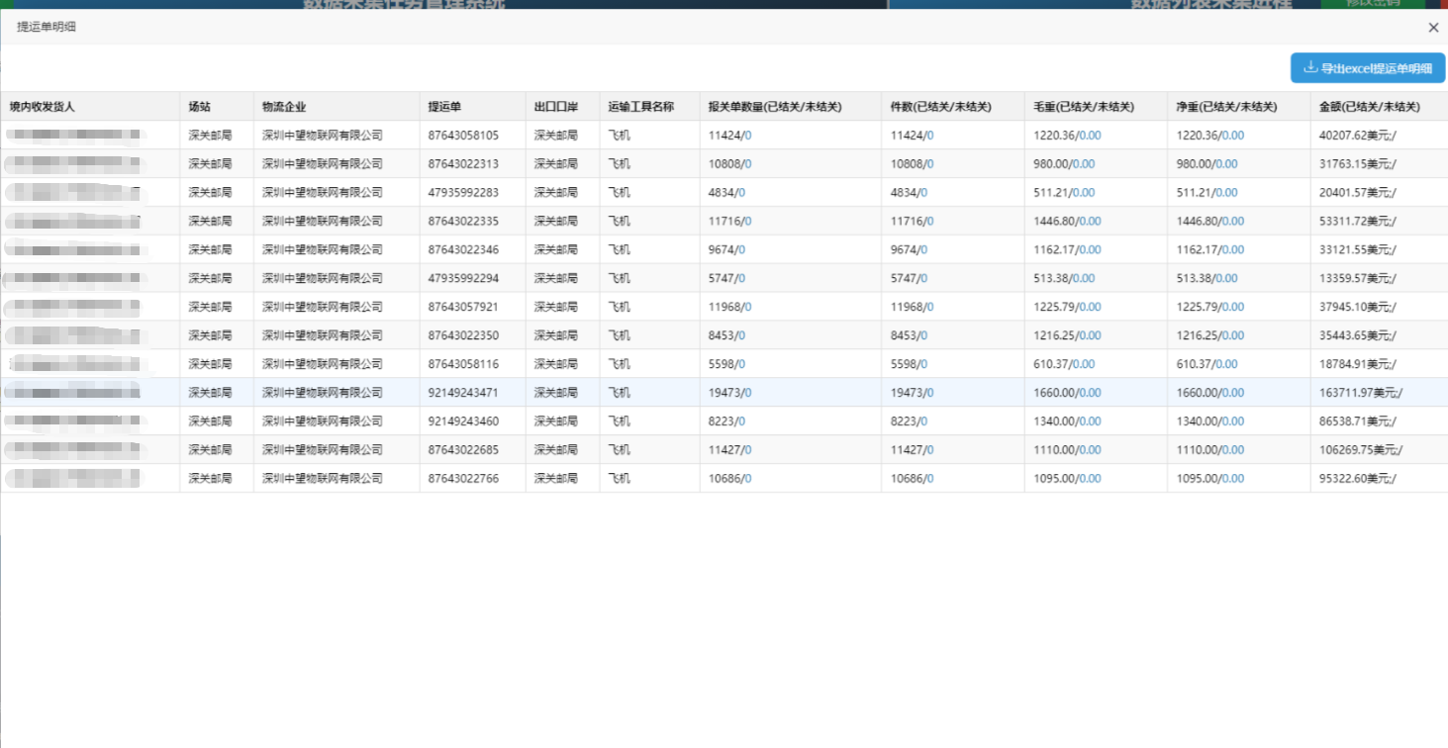Image resolution: width=1448 pixels, height=748 pixels.
Task: Click the 净重(已结关/未结关) column header
Action: (1226, 107)
